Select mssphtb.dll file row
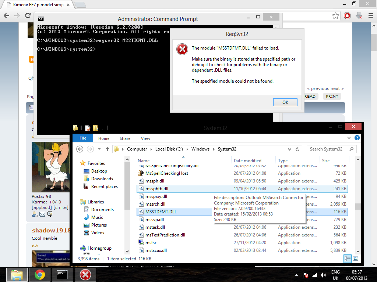Viewport: 377px width, 282px height. pyautogui.click(x=242, y=189)
